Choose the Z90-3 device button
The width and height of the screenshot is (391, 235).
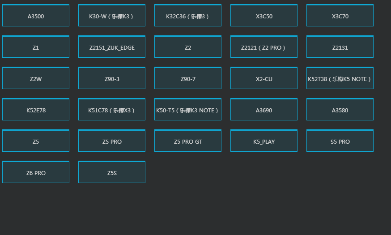tap(112, 78)
